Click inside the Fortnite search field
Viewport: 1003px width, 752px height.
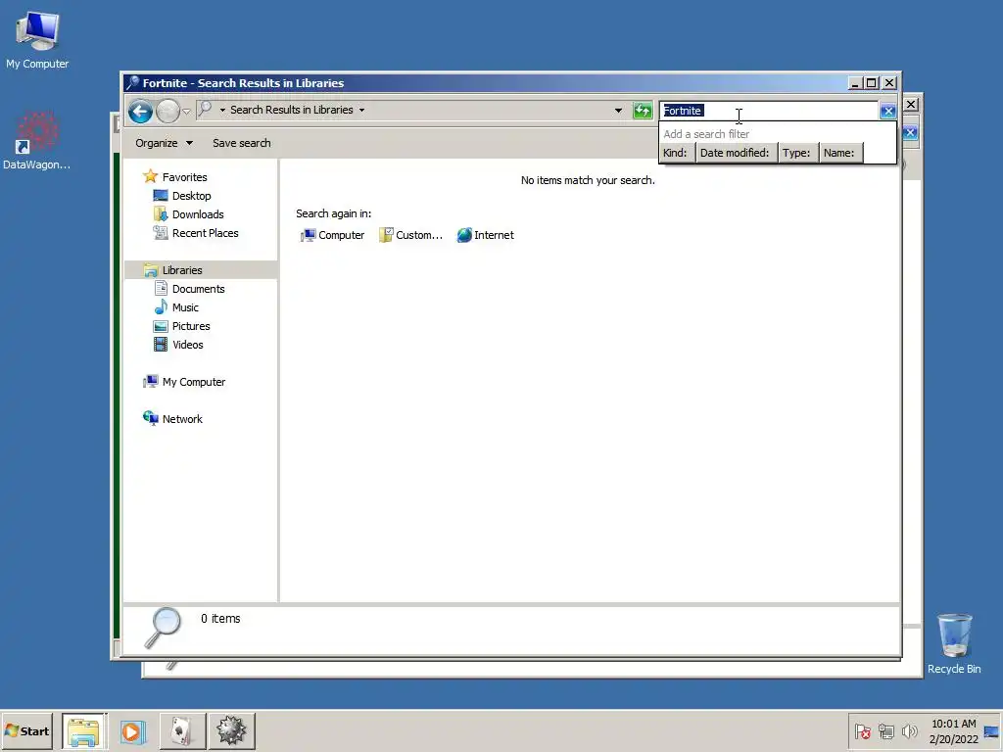(770, 112)
